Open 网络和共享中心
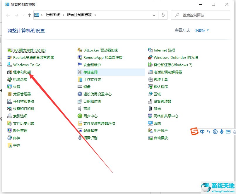Viewport: 236px width, 194px height. 166,116
